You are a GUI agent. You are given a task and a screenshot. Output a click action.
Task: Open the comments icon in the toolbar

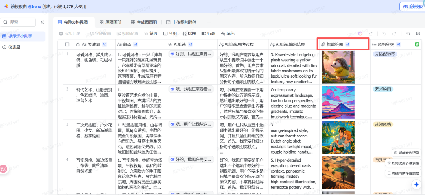point(418,33)
